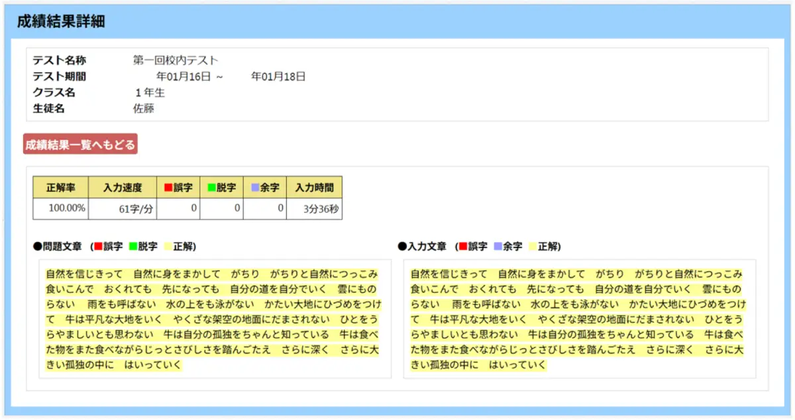Viewport: 795px width, 420px height.
Task: Click the テスト期間 label
Action: coord(60,77)
